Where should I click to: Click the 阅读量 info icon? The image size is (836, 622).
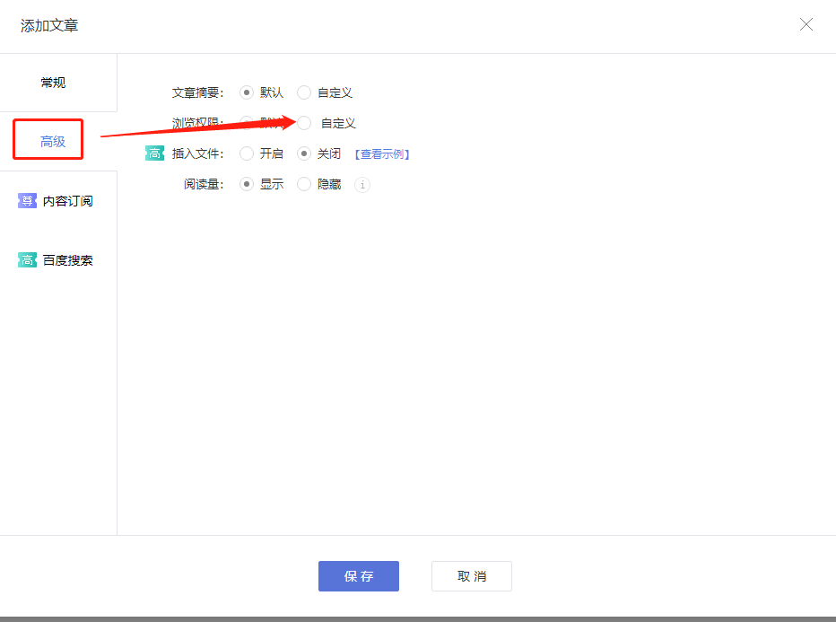[362, 185]
